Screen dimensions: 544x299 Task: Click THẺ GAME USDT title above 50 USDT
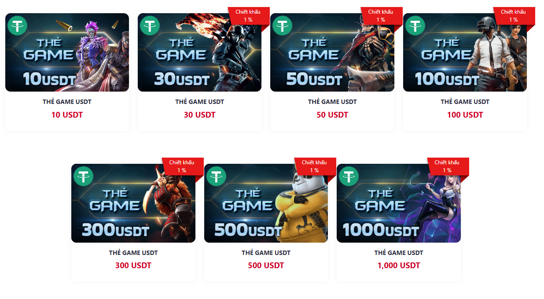click(x=332, y=102)
